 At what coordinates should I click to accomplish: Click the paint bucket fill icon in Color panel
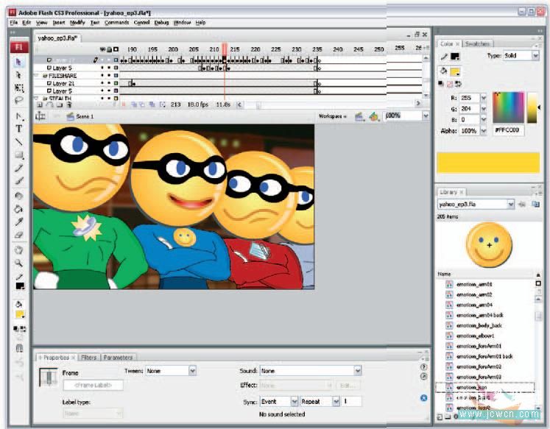point(444,71)
